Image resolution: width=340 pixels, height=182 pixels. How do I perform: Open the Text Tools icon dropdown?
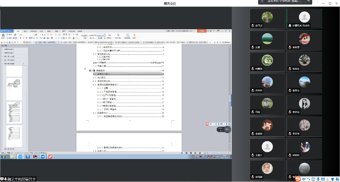pos(118,36)
